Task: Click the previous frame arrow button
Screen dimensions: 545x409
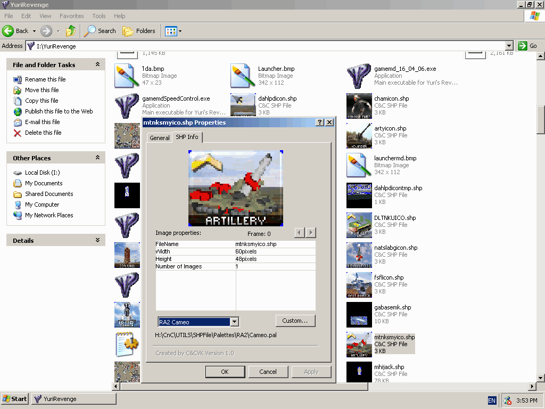Action: pyautogui.click(x=299, y=233)
